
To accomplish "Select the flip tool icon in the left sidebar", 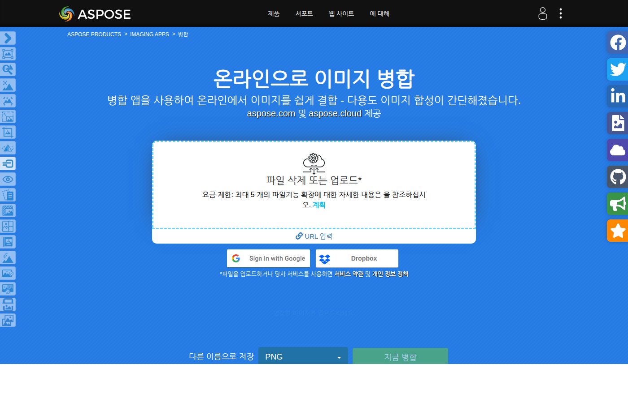I will pos(8,148).
